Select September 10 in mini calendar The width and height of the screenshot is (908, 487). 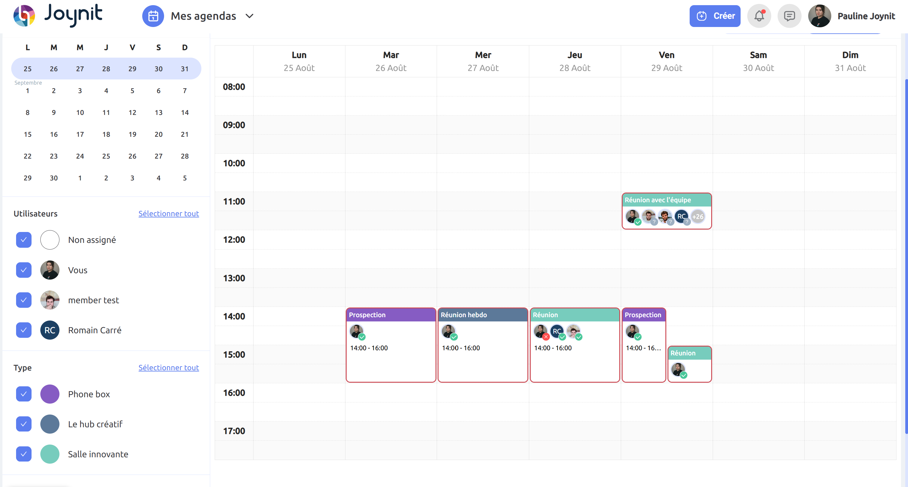[x=80, y=113]
